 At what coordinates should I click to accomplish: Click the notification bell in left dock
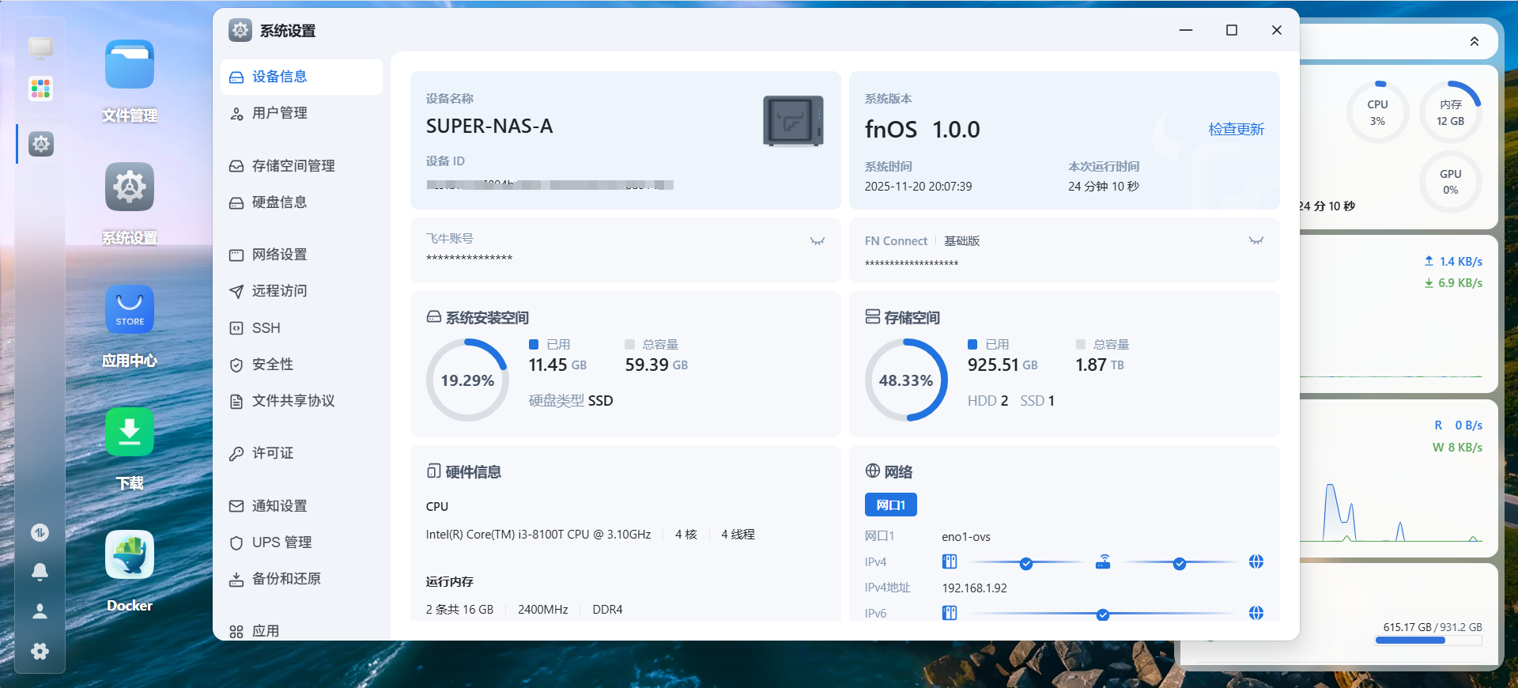click(x=40, y=572)
